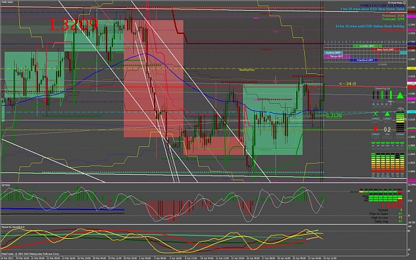
Task: Click the green X current MACD icon
Action: click(375, 114)
